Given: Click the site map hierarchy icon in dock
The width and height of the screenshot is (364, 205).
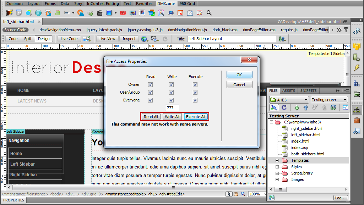Looking at the screenshot, I should tap(357, 110).
